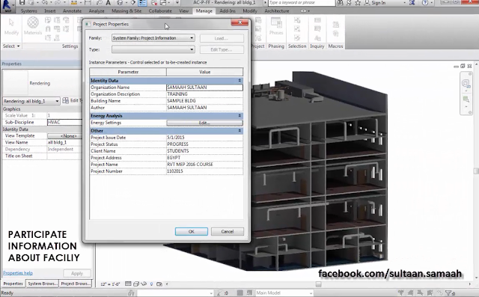Screen dimensions: 479x297
Task: Open the Type dropdown in Project Properties
Action: click(153, 49)
